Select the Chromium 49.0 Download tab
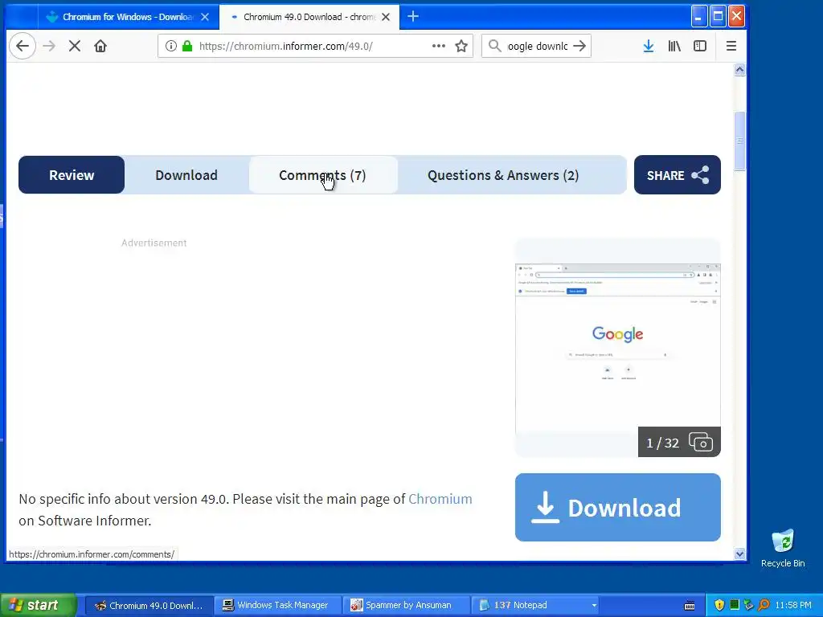The image size is (823, 617). tap(309, 17)
